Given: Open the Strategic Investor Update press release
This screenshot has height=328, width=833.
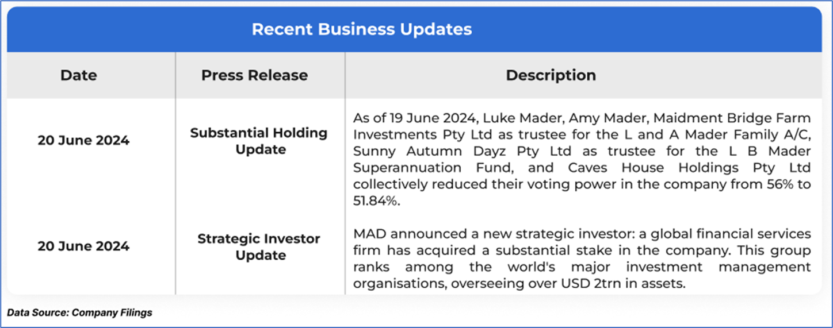Looking at the screenshot, I should point(259,246).
